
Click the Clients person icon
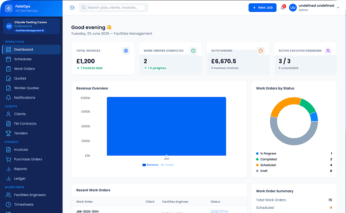click(x=9, y=114)
